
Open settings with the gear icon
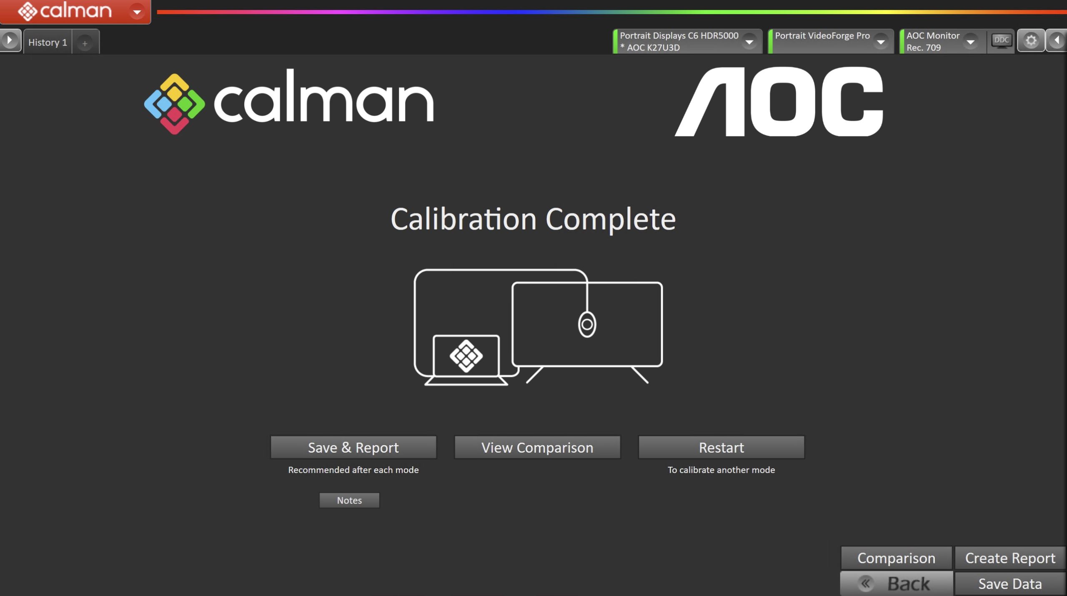[1031, 41]
